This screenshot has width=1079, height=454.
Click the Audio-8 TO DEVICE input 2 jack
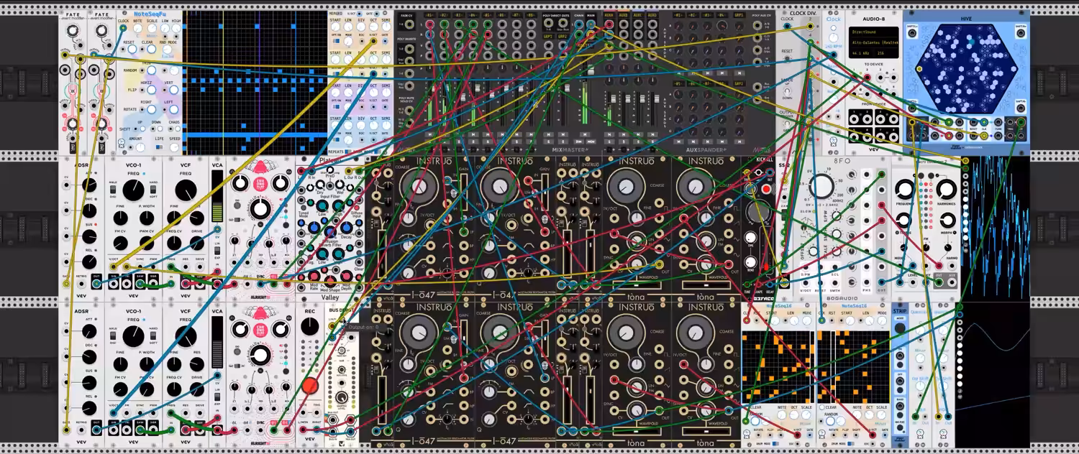click(868, 77)
